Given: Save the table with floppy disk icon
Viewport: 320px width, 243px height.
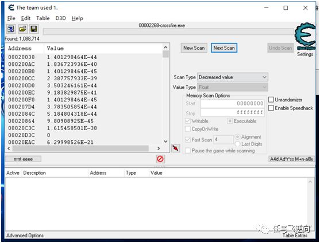Looking at the screenshot, I should [34, 29].
